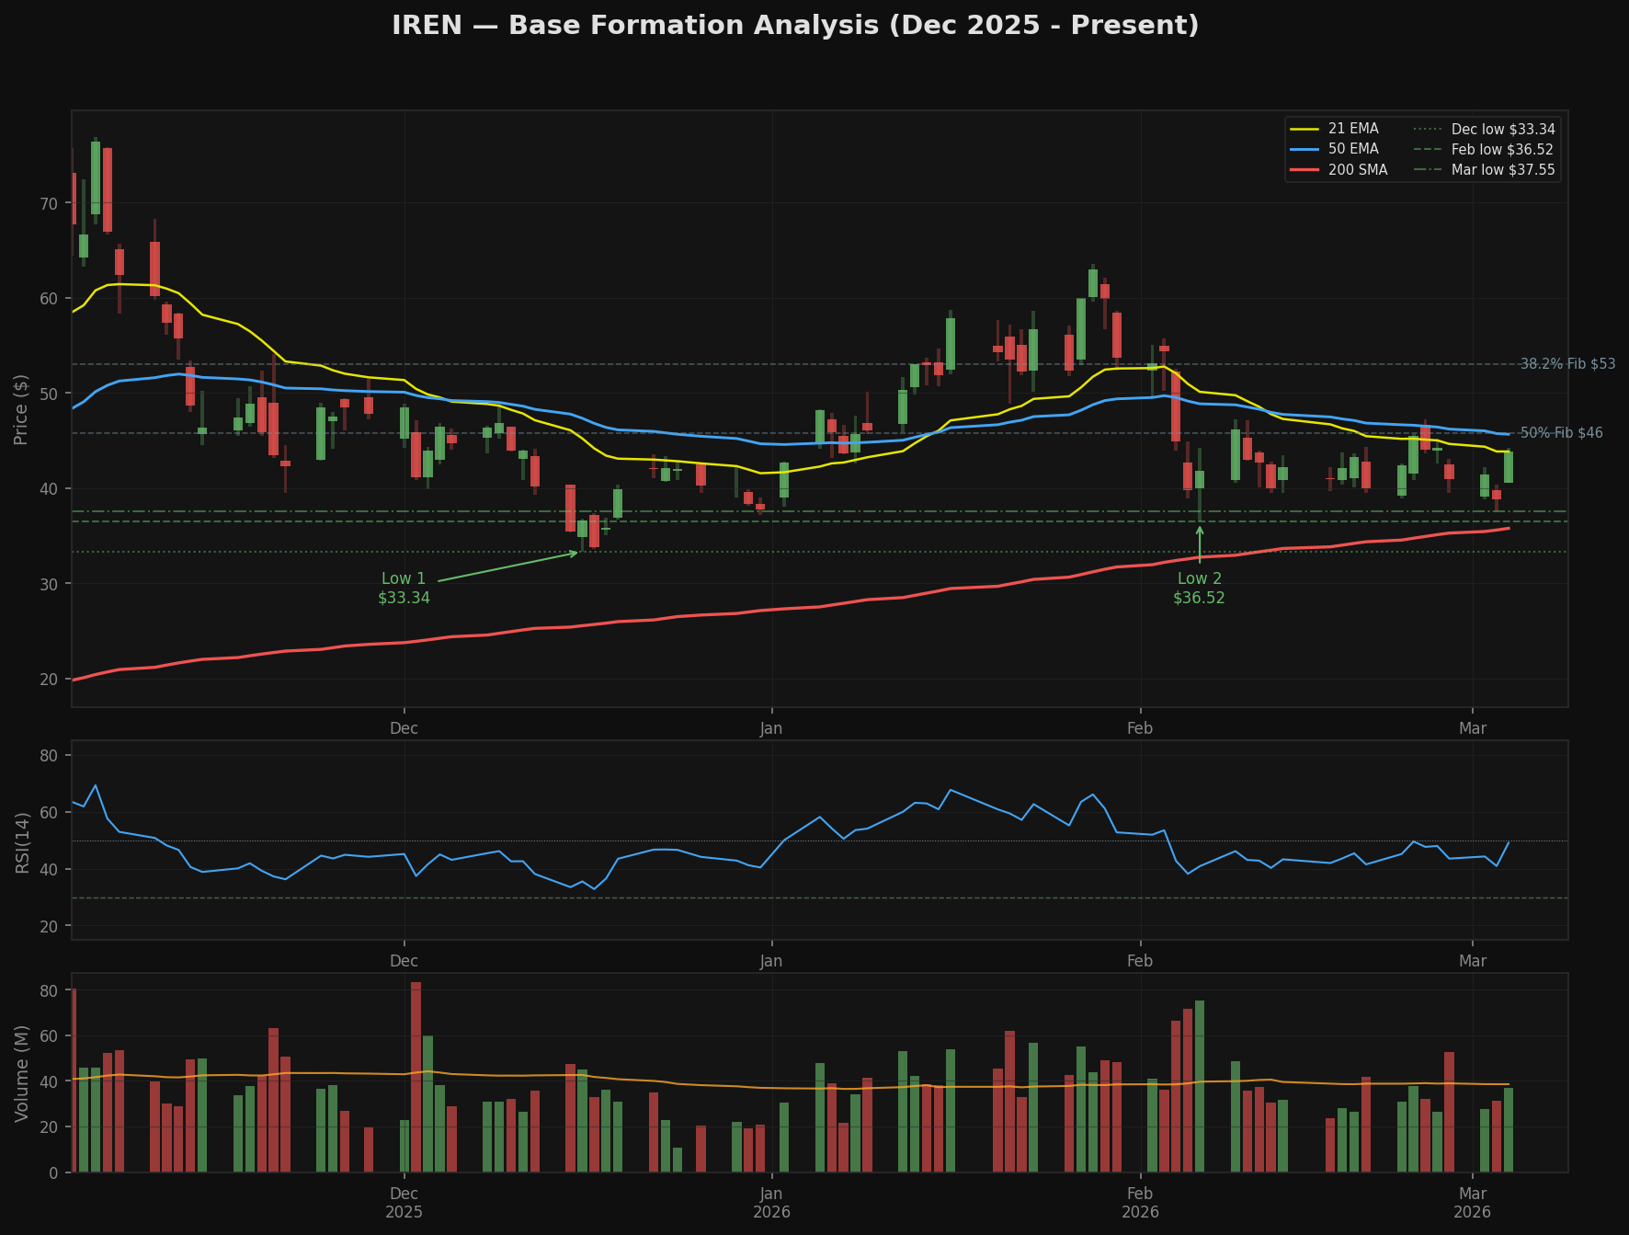Click the tallest red volume bar in early December

pos(416,1076)
